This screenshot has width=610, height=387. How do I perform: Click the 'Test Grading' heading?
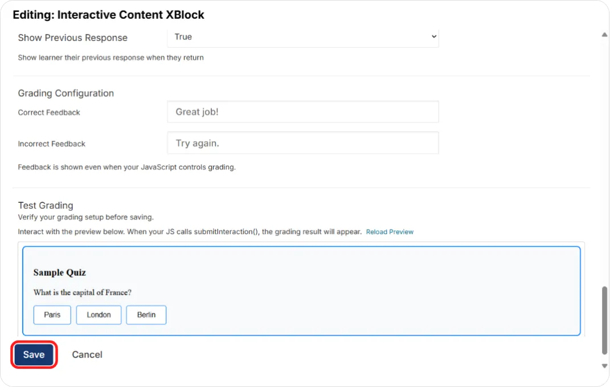point(46,205)
